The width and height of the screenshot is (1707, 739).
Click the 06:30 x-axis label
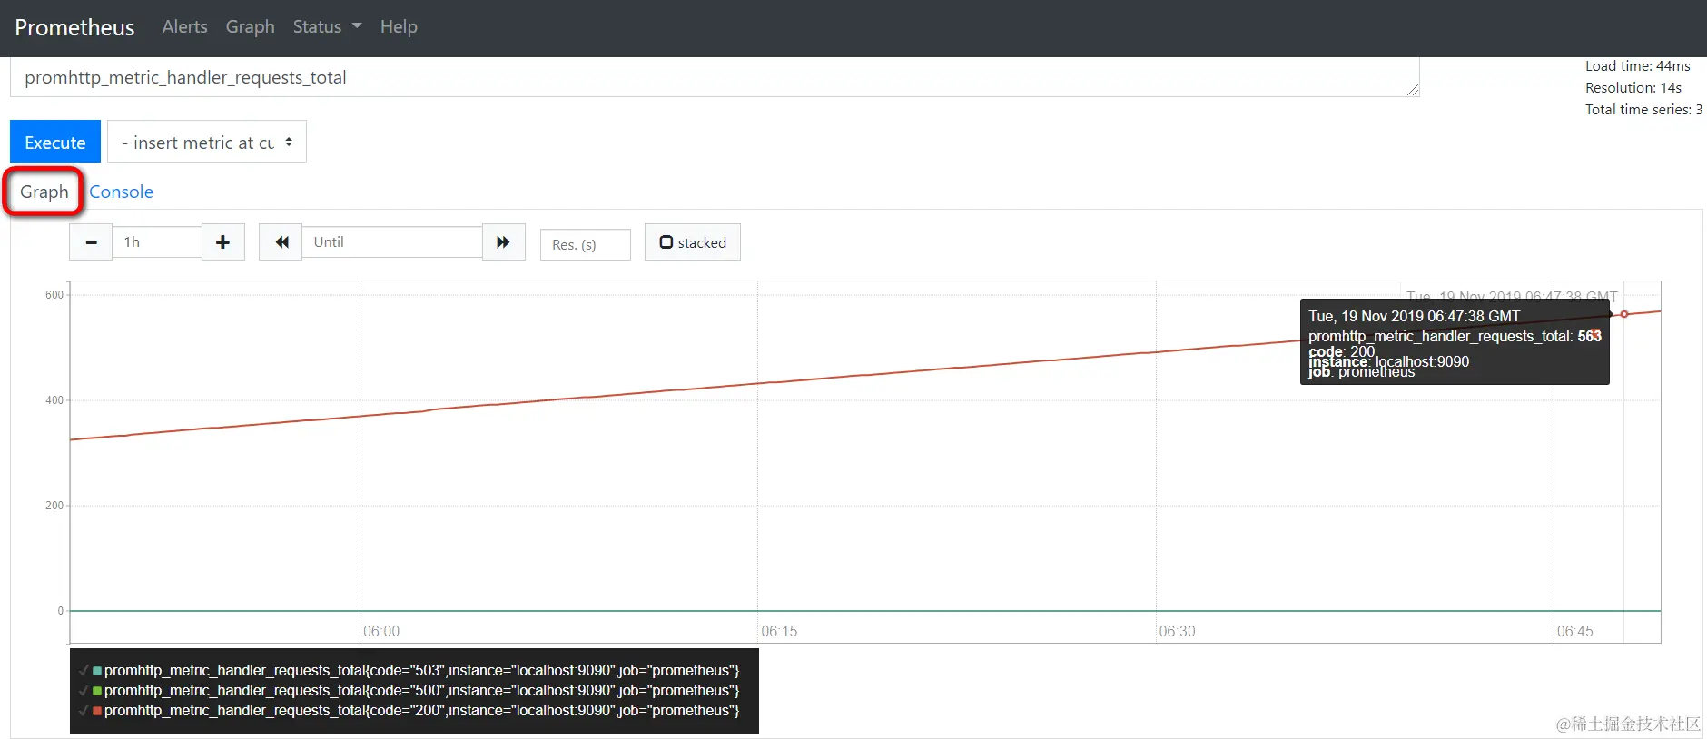coord(1177,631)
